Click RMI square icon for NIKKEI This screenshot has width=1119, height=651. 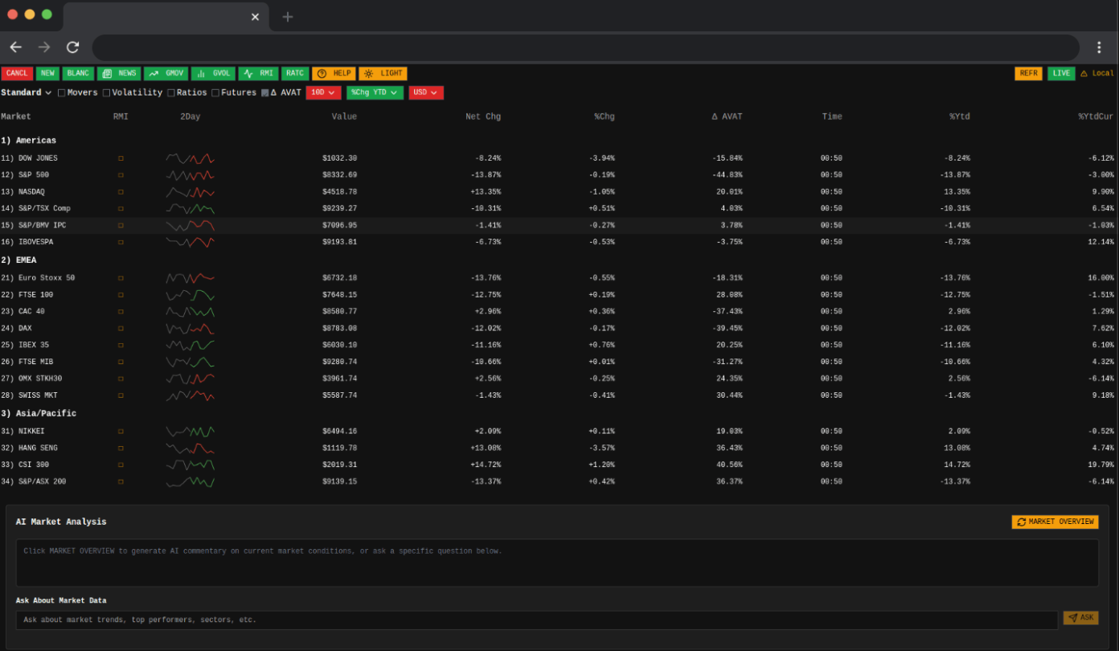click(x=121, y=432)
